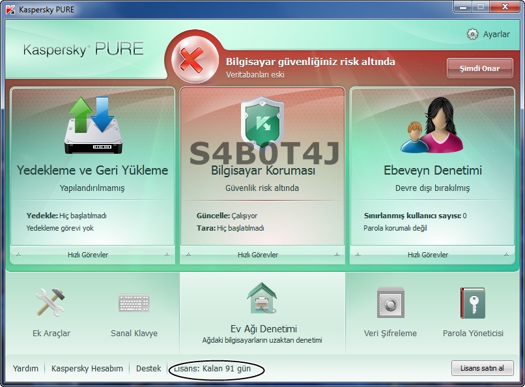This screenshot has height=387, width=525.
Task: Click 'Devre dışı bırakılmış' status text
Action: click(x=433, y=188)
